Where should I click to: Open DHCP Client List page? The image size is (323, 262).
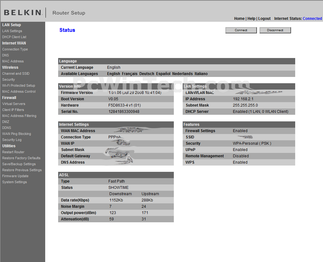point(14,37)
